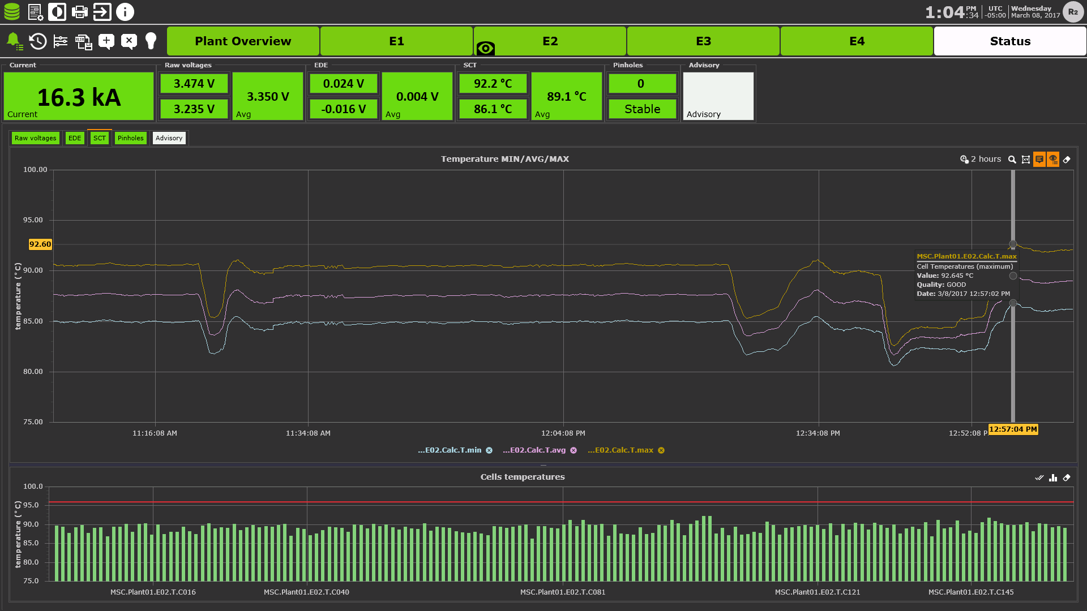Click the XLSX export save icon
Image resolution: width=1087 pixels, height=611 pixels.
click(84, 42)
